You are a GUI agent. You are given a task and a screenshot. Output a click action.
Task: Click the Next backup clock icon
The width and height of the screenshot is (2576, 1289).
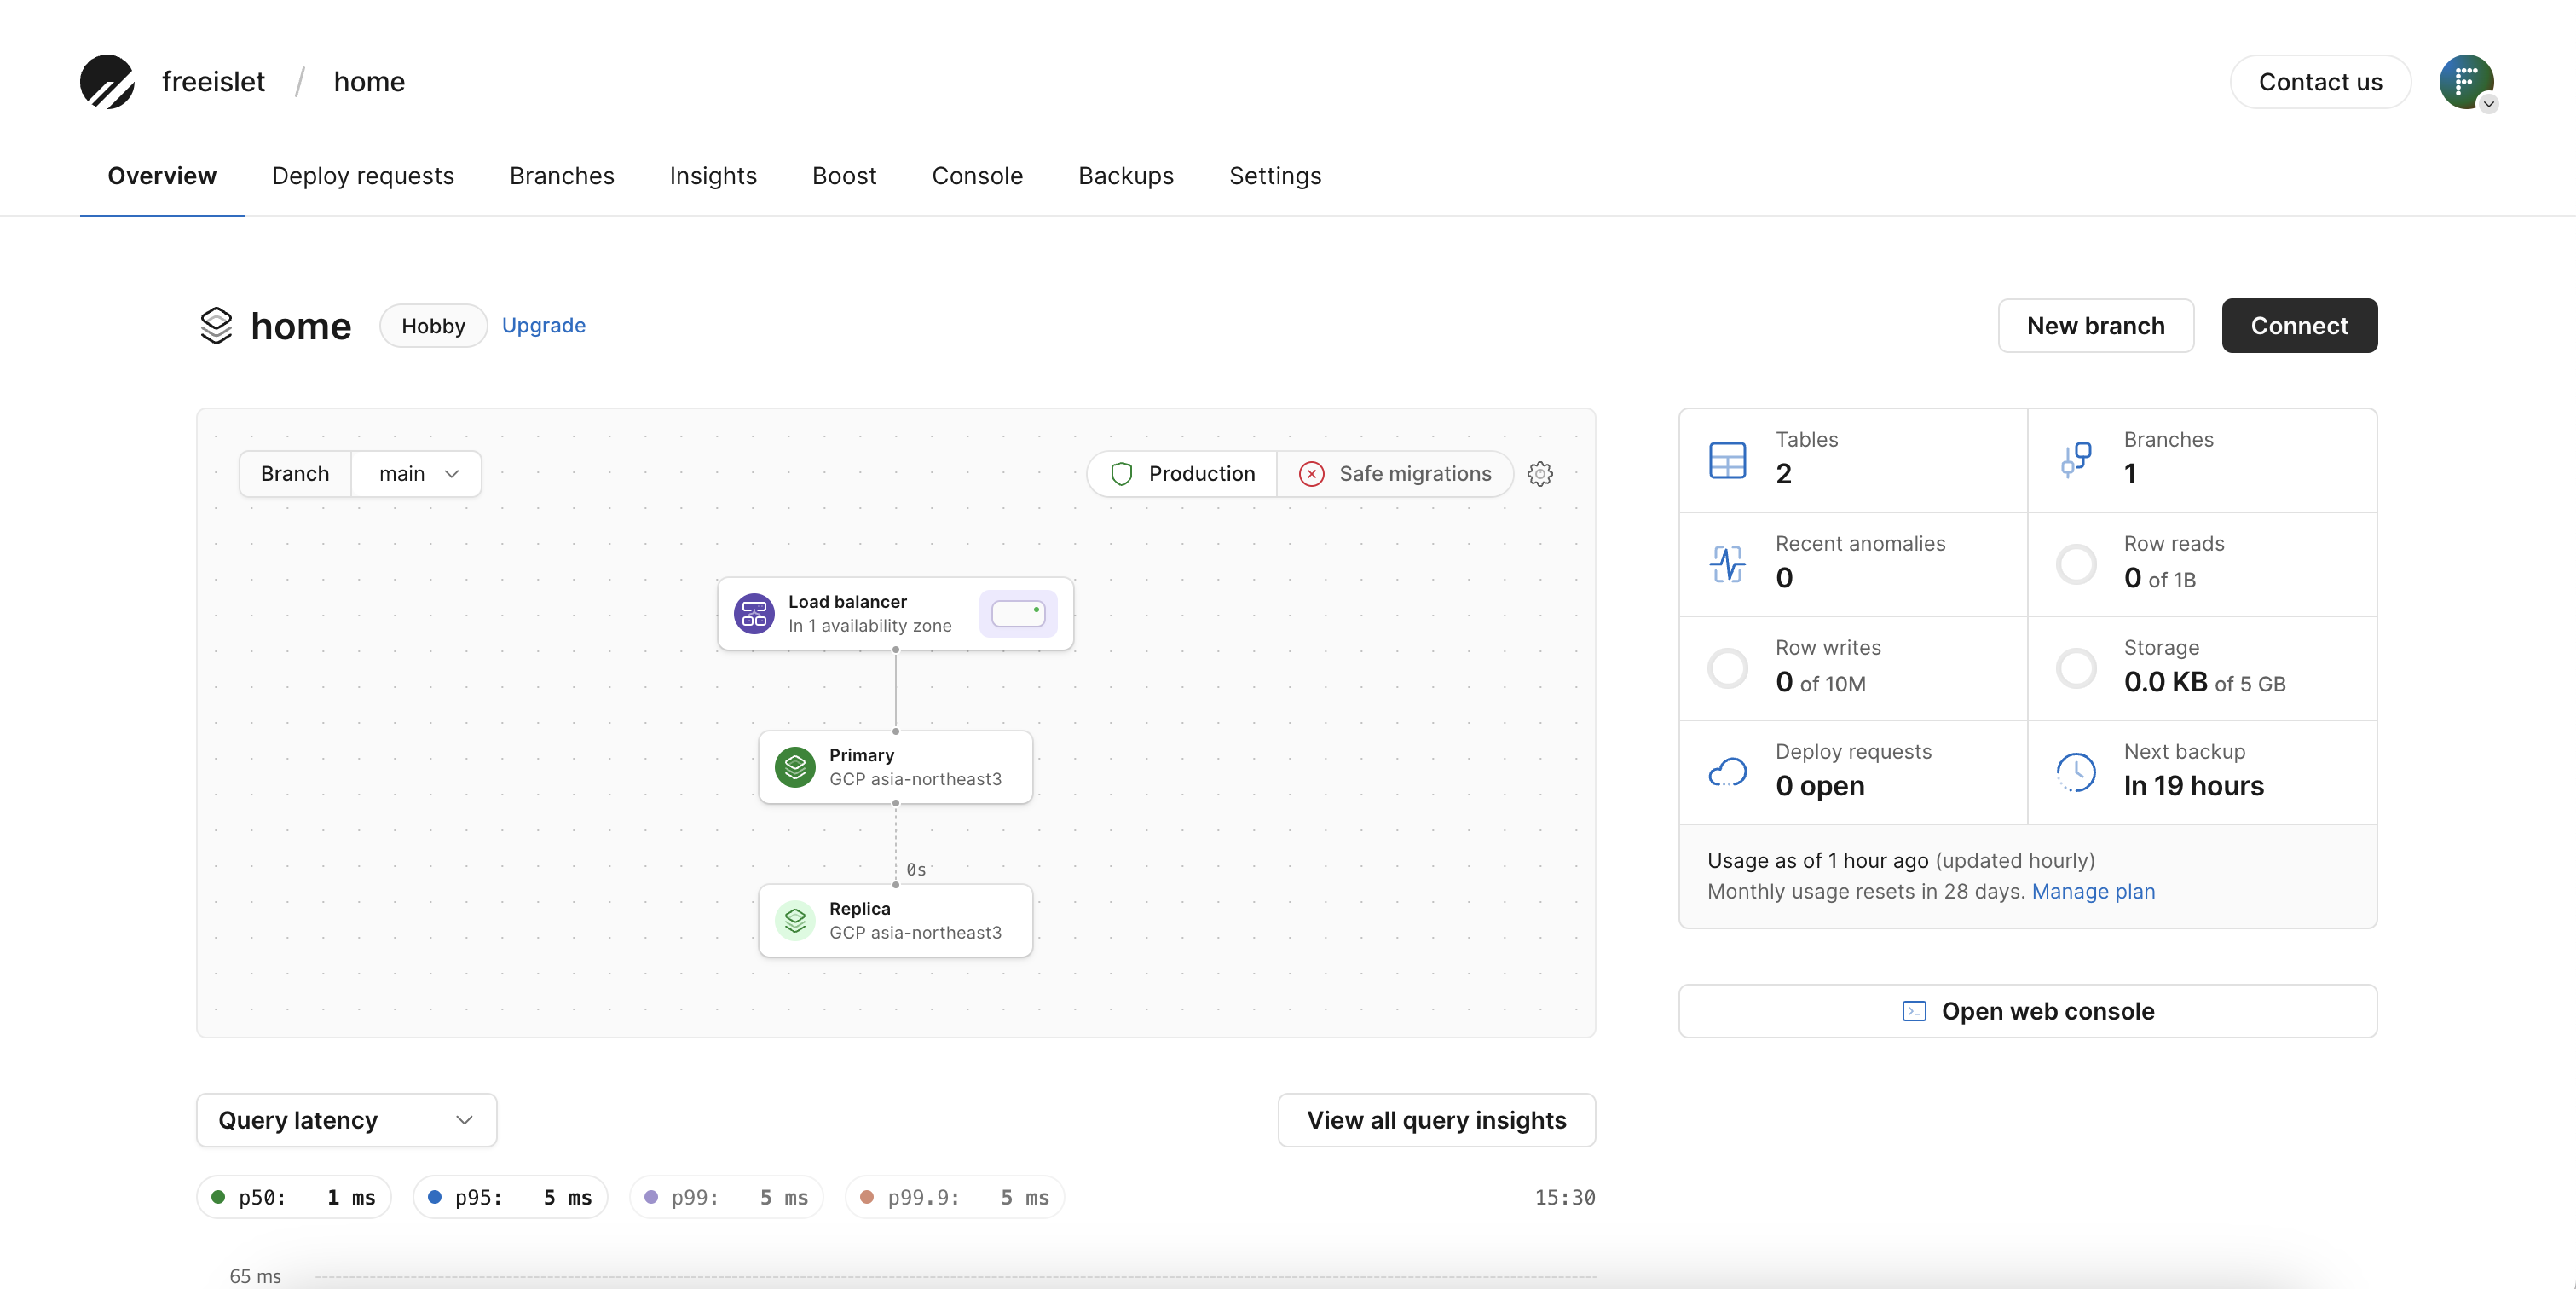point(2075,772)
